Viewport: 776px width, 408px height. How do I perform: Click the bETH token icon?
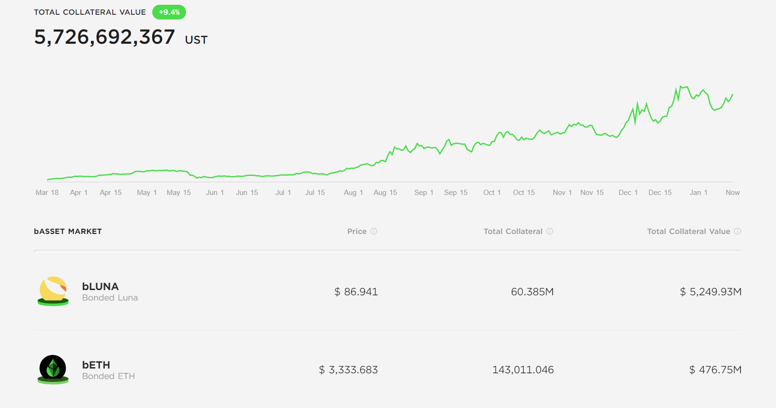[x=53, y=369]
